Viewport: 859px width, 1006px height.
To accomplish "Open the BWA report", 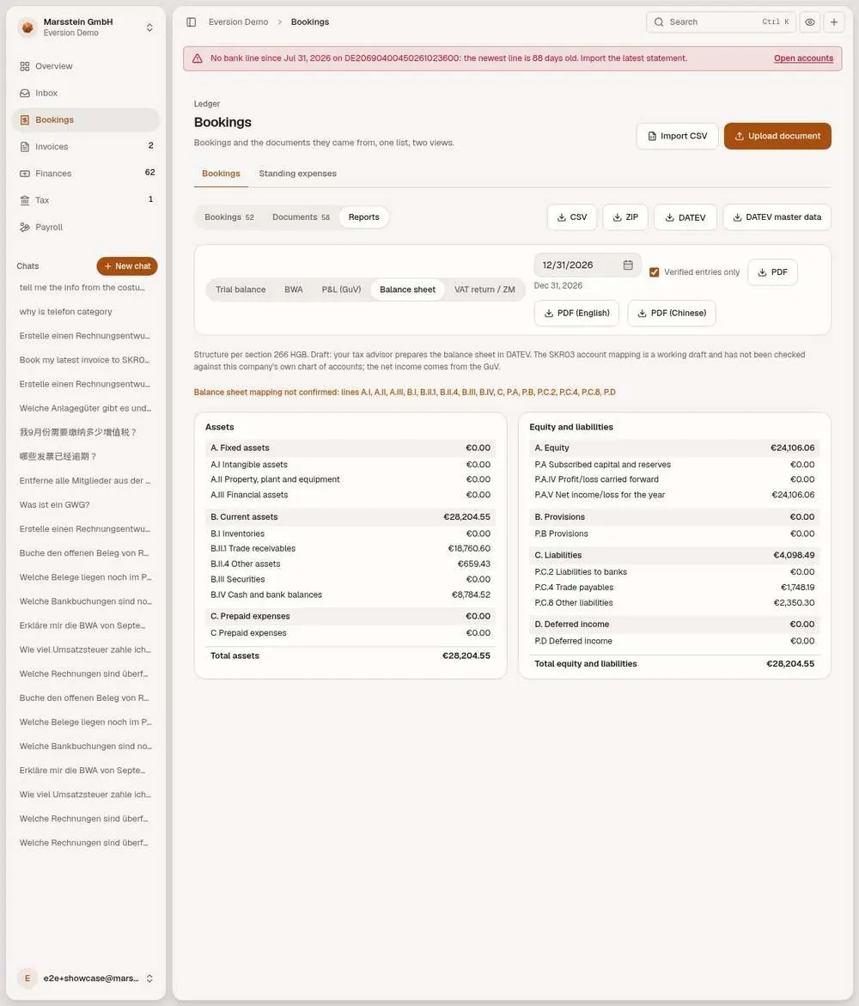I will (x=294, y=290).
